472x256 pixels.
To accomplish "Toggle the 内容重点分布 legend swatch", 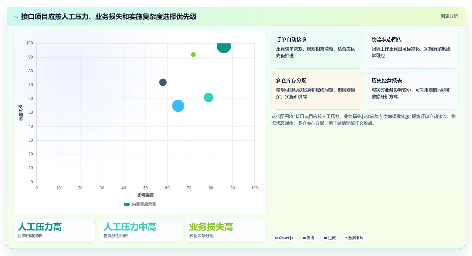I will click(127, 204).
